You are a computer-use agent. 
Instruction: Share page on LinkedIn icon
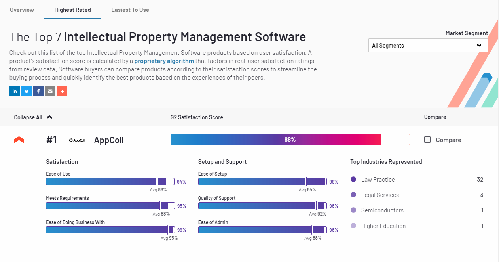tap(15, 91)
